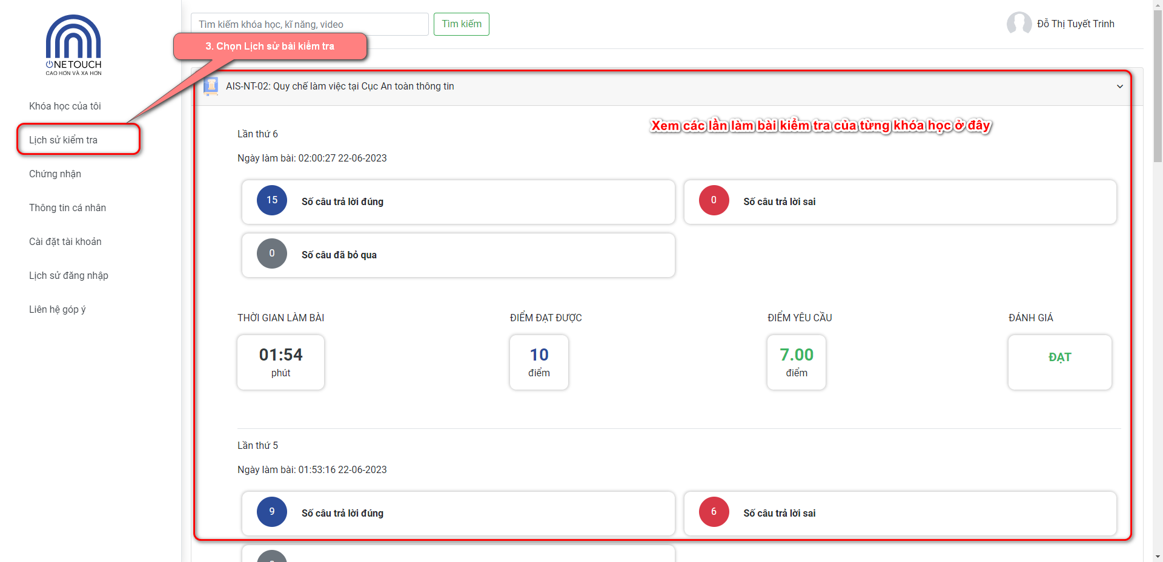This screenshot has height=562, width=1163.
Task: Open Thông tin cá nhân page
Action: coord(67,207)
